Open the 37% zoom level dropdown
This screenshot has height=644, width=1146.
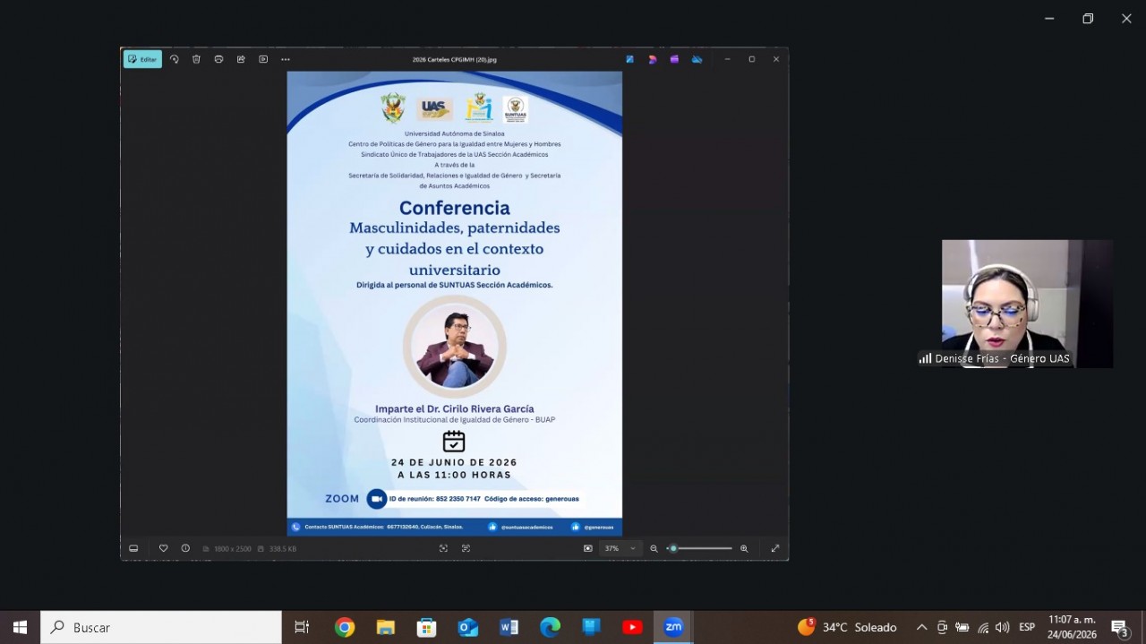click(x=620, y=548)
